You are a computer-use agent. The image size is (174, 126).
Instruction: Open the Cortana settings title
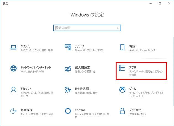pos(80,110)
